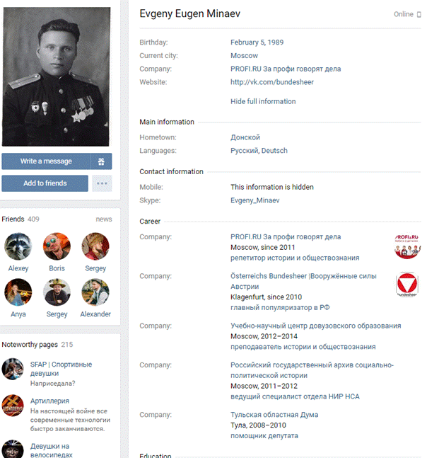Open Anya's friend avatar
Image resolution: width=427 pixels, height=458 pixels.
tap(18, 292)
